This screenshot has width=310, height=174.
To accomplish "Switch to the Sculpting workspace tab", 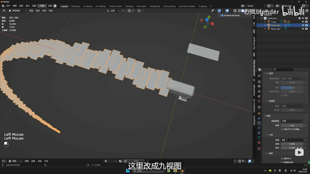I will tap(88, 6).
